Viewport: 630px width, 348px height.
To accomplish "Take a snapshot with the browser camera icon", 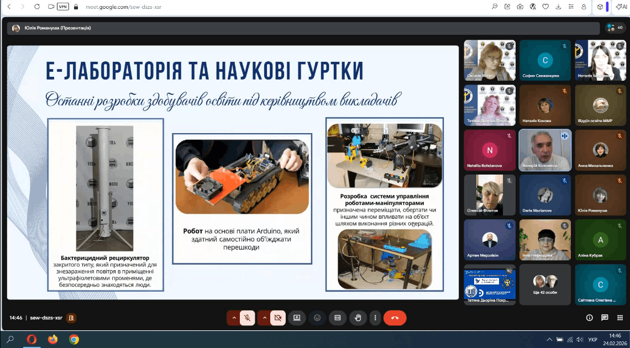I will pos(520,7).
